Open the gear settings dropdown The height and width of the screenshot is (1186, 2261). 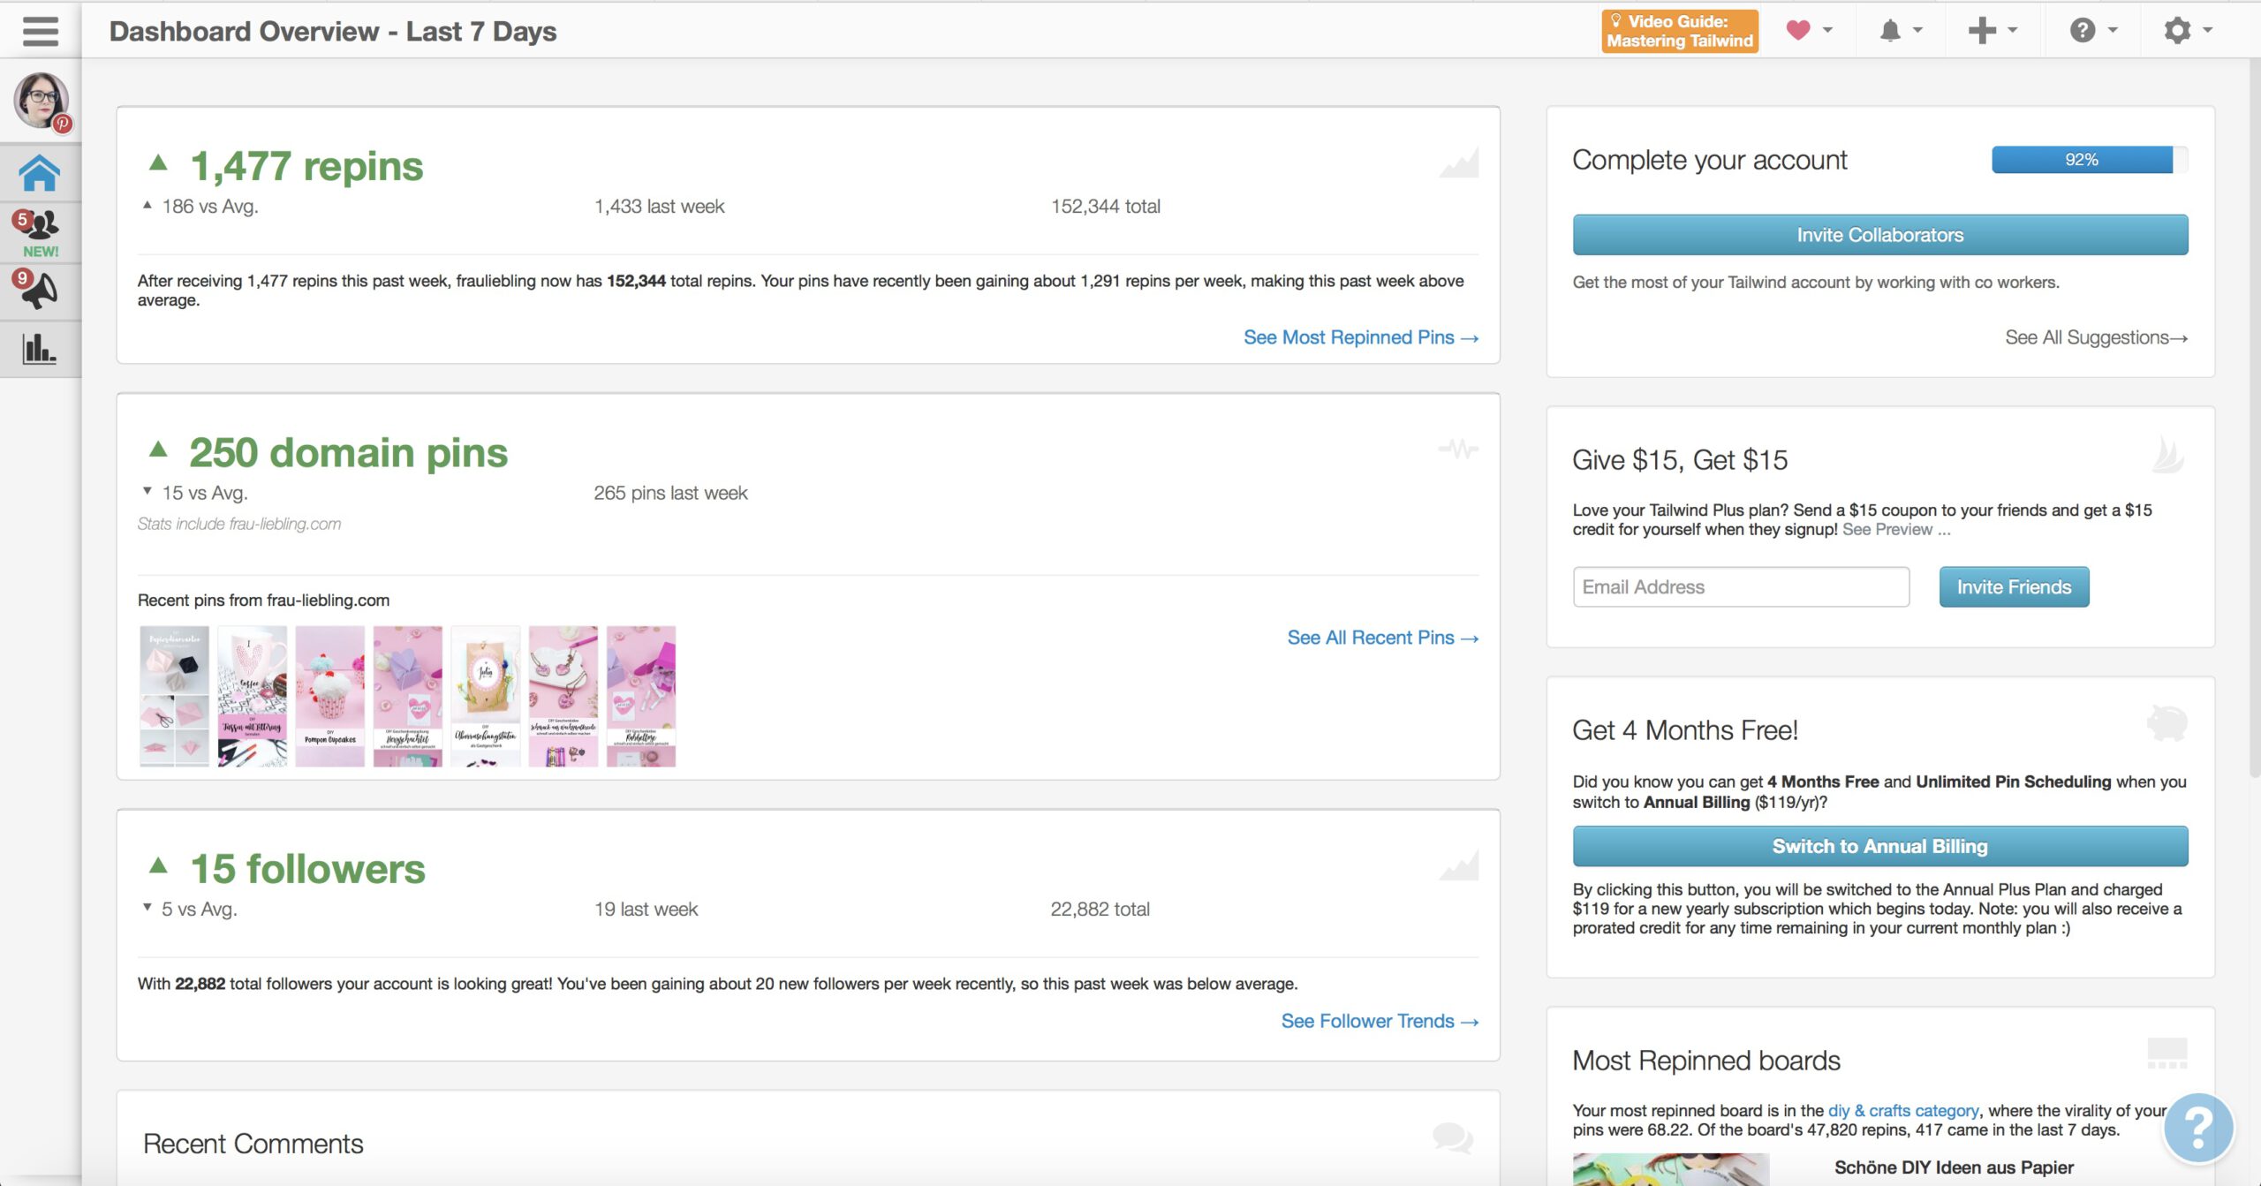click(x=2186, y=30)
